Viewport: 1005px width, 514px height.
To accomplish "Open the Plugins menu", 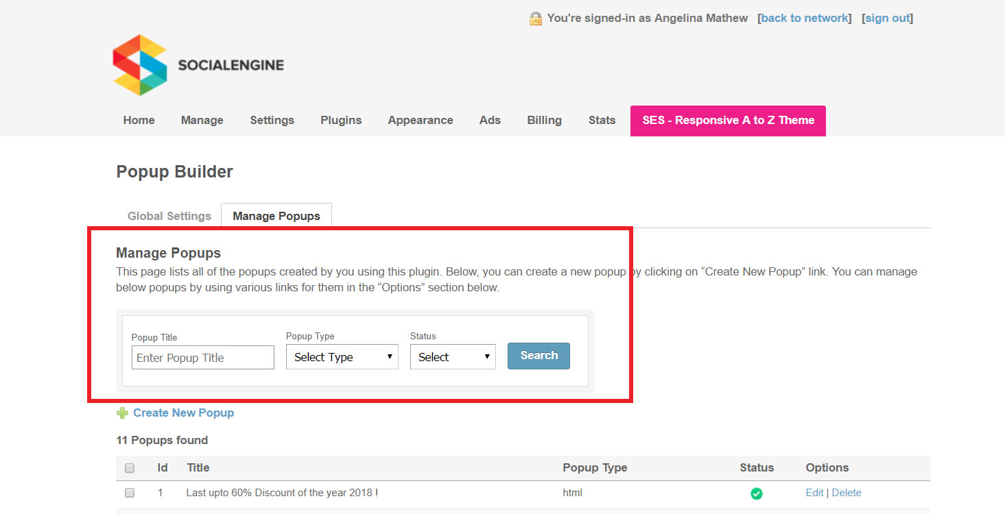I will click(341, 120).
